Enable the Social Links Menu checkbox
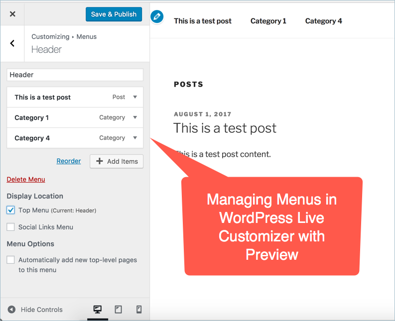395x321 pixels. [x=10, y=227]
